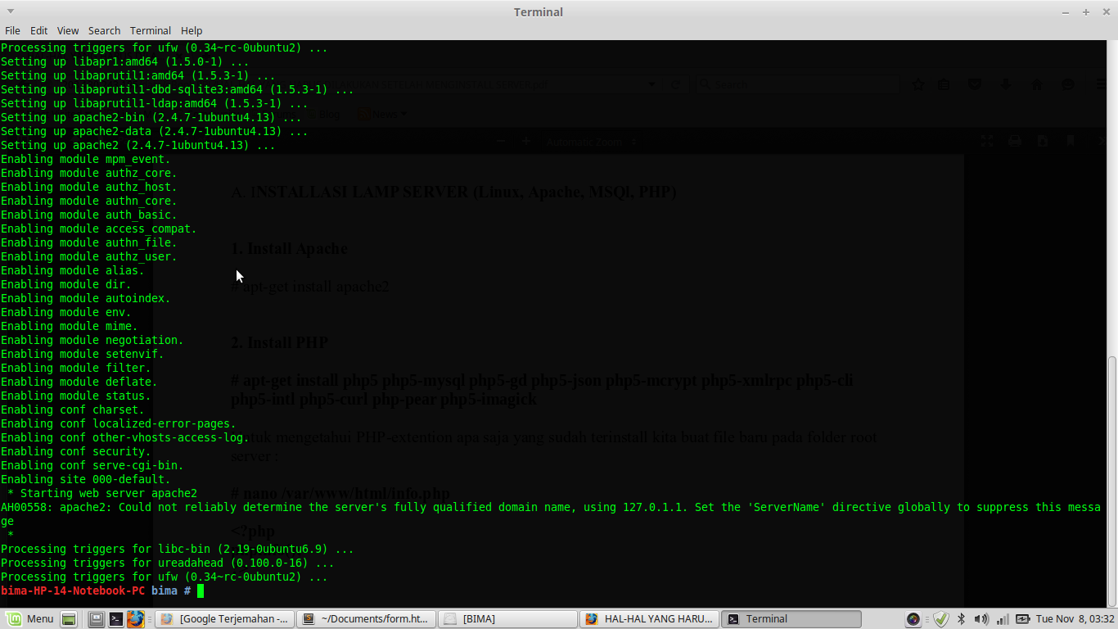Switch to the [BIMA] window in taskbar
This screenshot has width=1118, height=629.
[507, 618]
